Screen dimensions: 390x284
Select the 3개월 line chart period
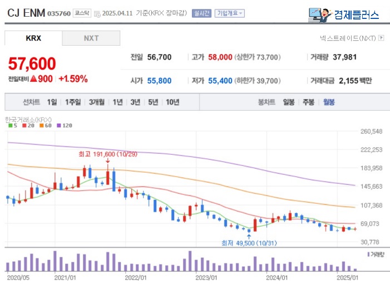[97, 102]
